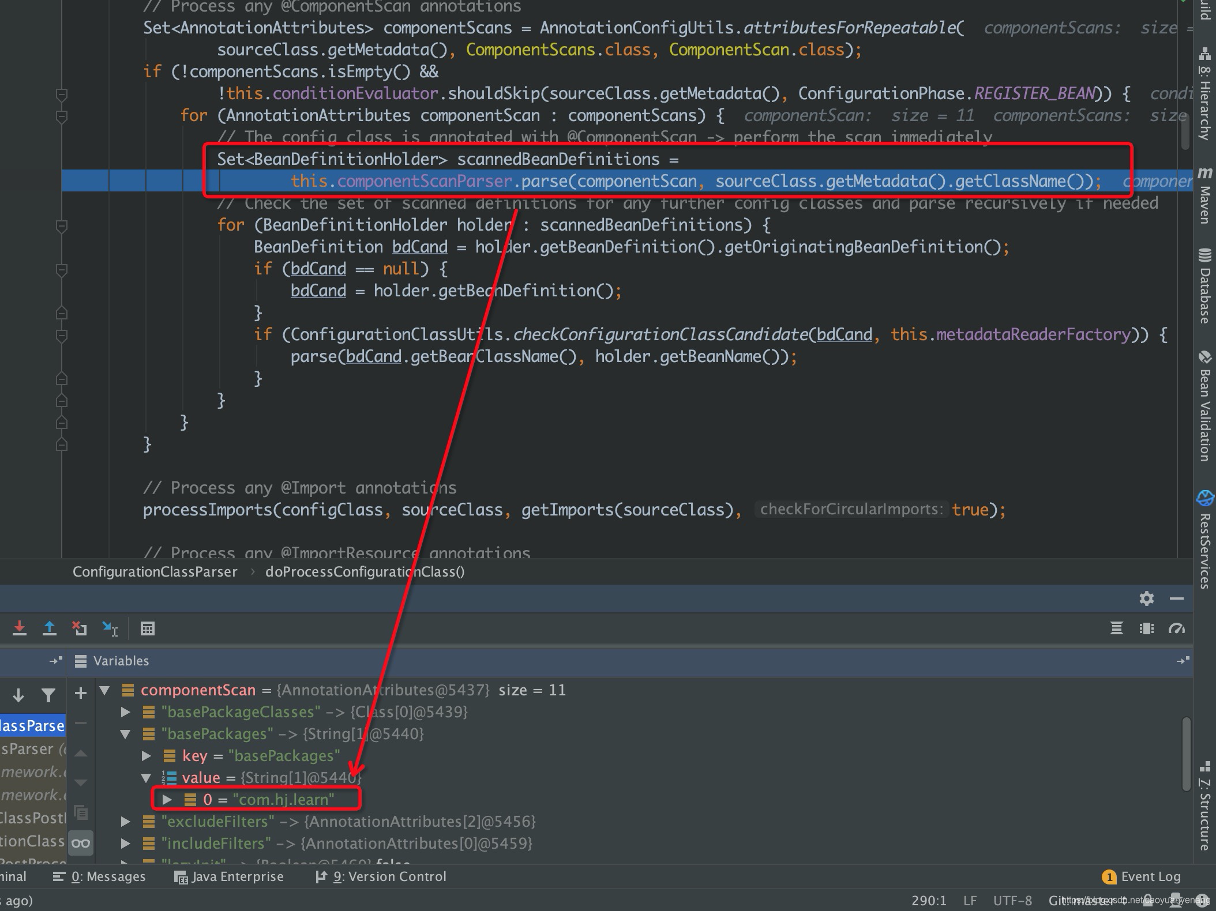Open the Event Log
The width and height of the screenshot is (1216, 911).
click(x=1141, y=877)
